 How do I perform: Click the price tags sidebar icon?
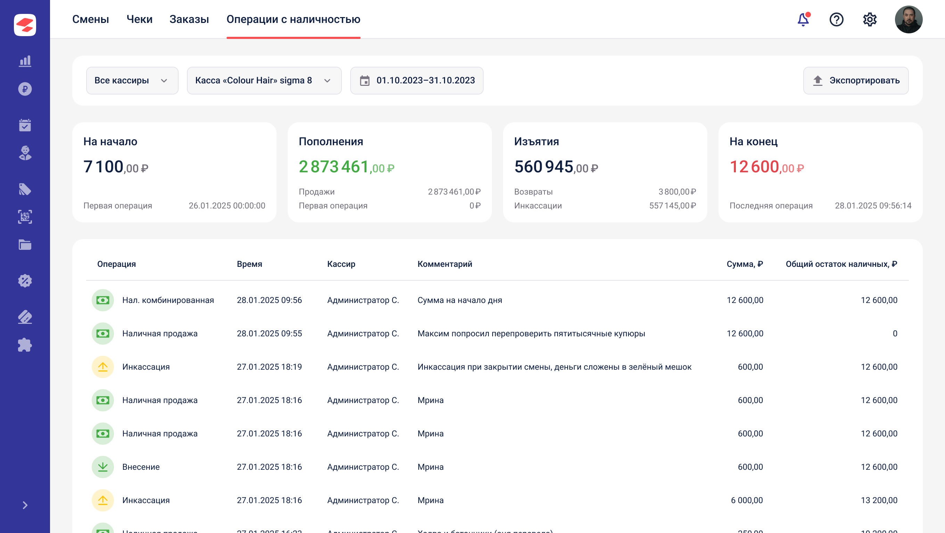click(x=25, y=189)
